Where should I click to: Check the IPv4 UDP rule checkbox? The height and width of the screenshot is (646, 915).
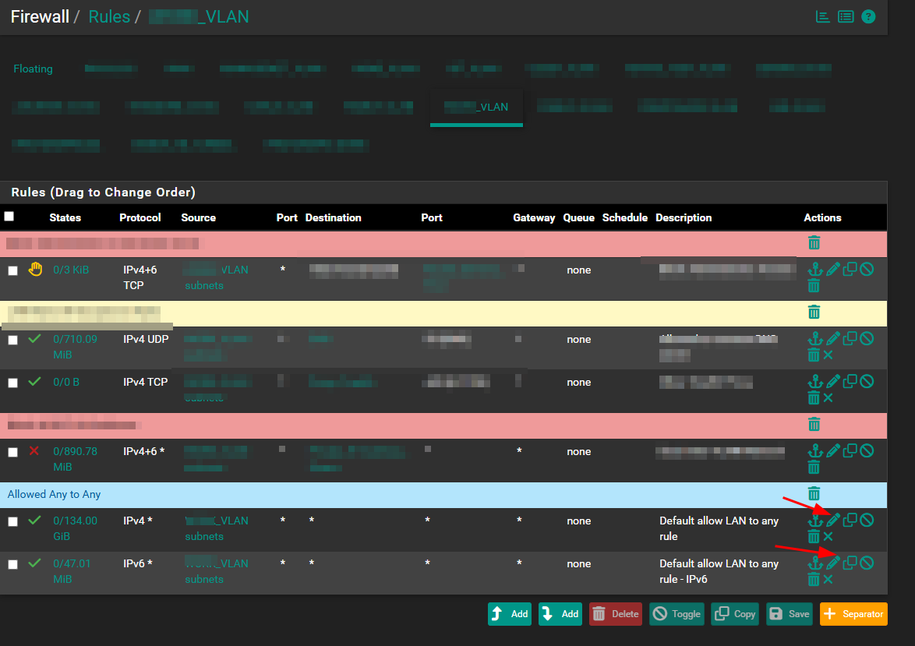(12, 341)
